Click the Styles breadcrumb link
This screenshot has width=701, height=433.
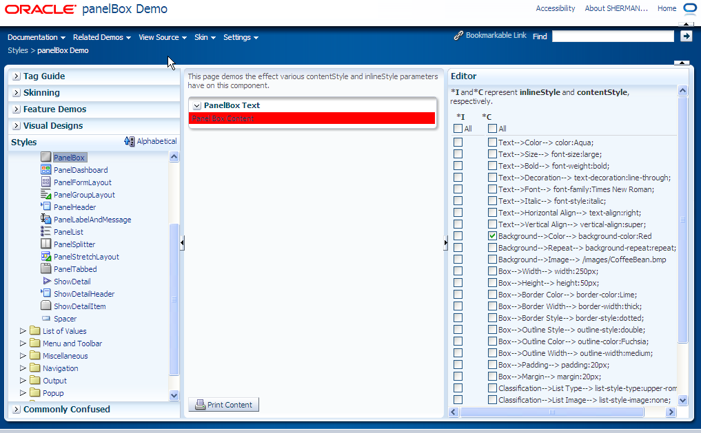pos(18,50)
